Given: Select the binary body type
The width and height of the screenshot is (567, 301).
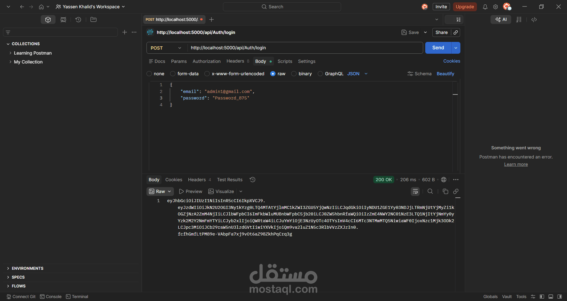Looking at the screenshot, I should 294,74.
